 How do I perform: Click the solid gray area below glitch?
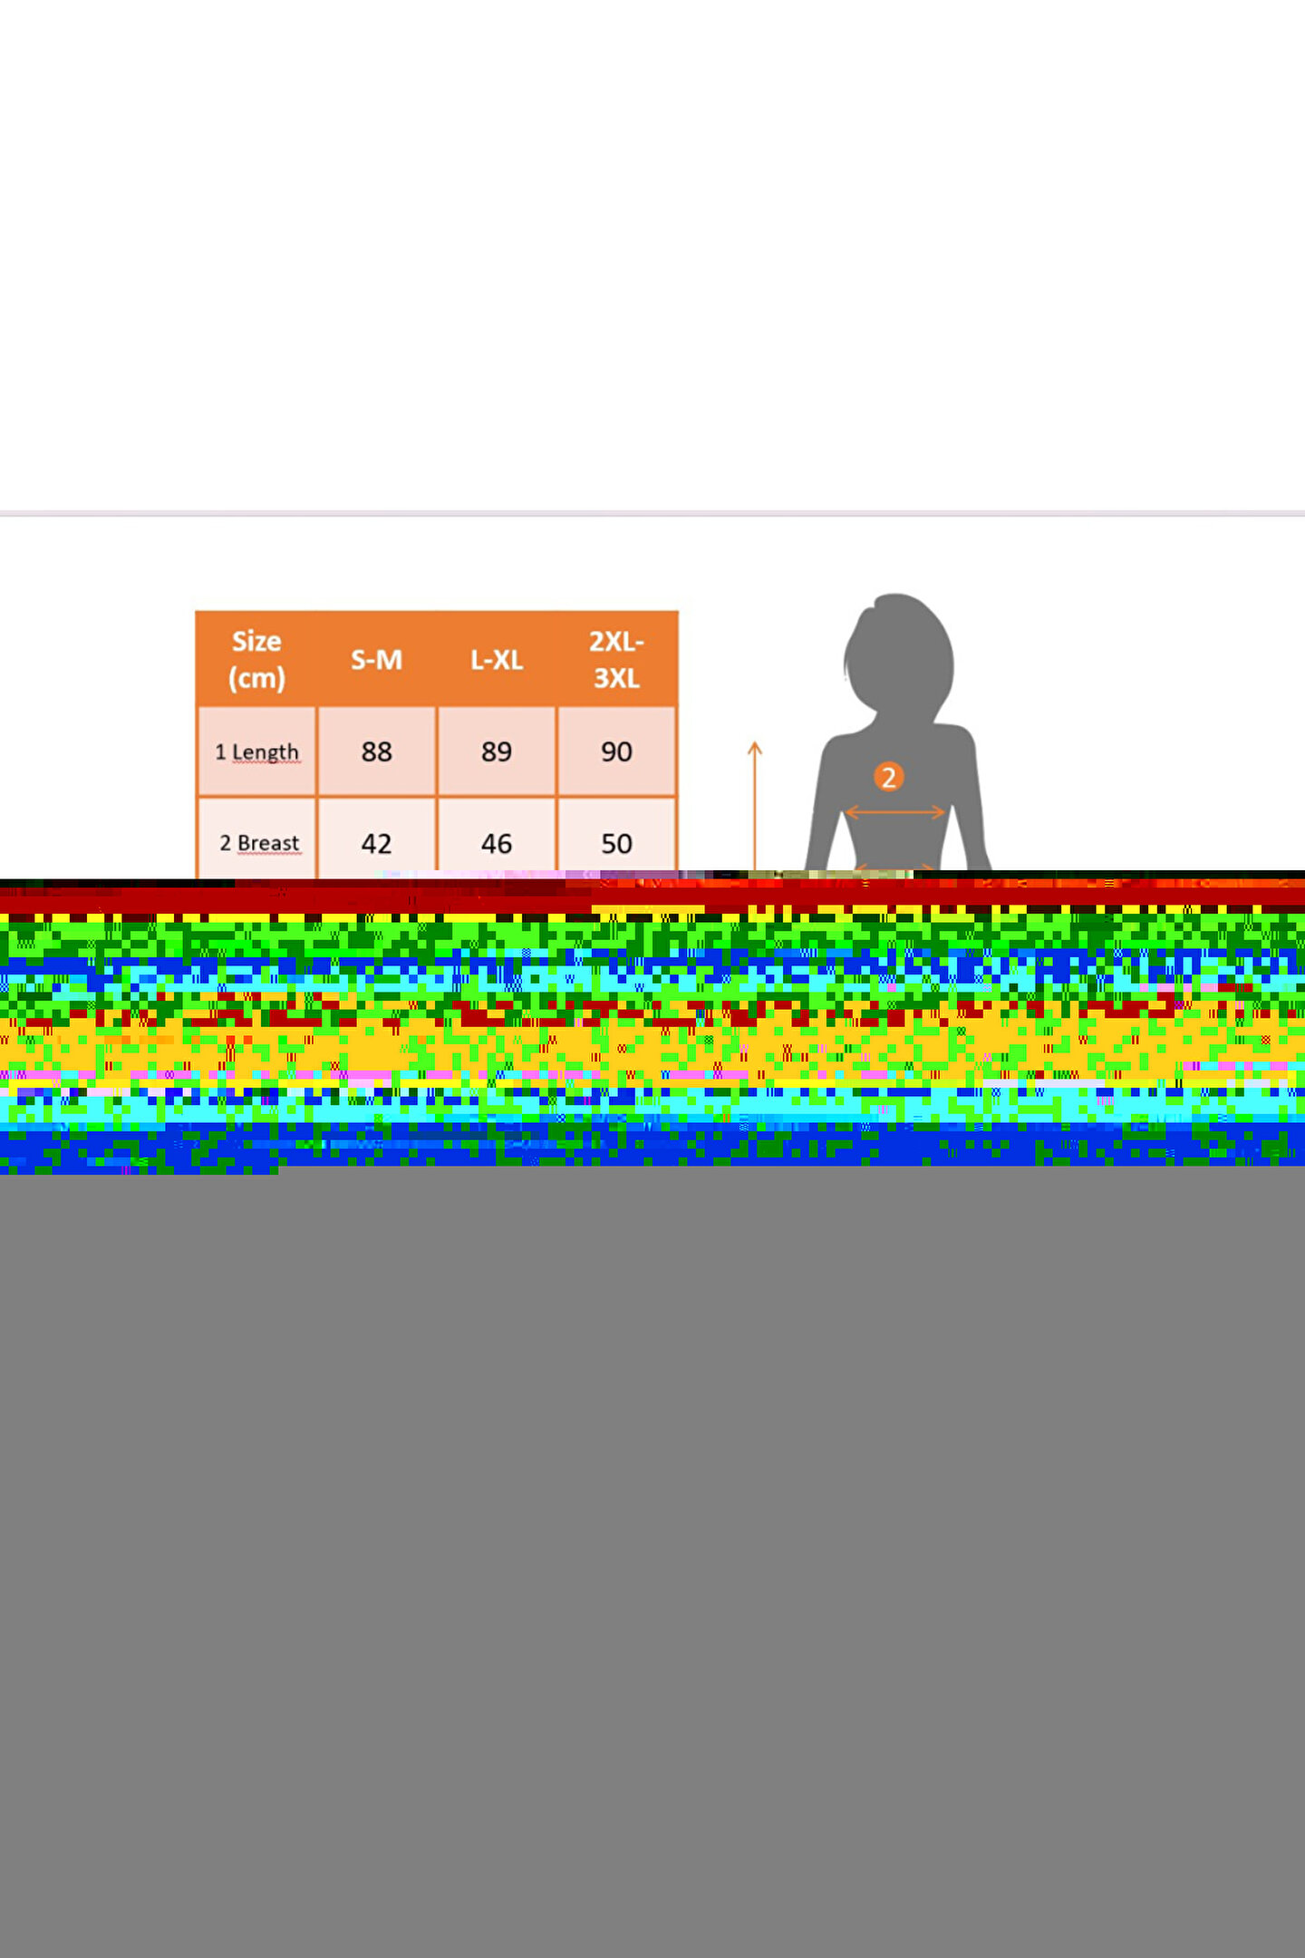pos(652,1541)
